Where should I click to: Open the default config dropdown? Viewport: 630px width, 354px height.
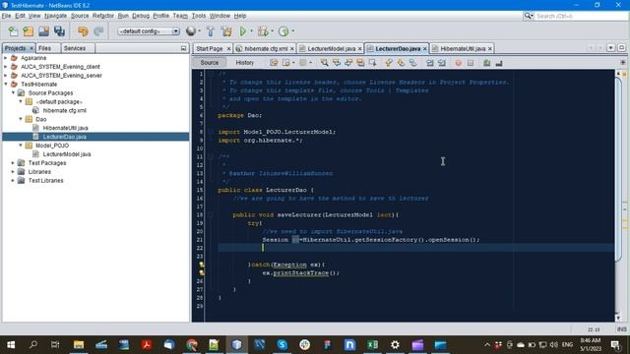149,31
